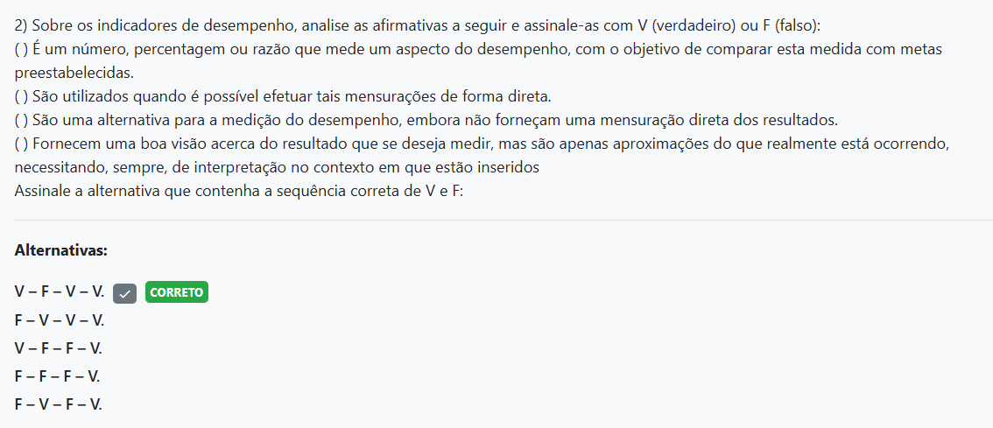The image size is (993, 428).
Task: Choose the alternative "F – V – F – V."
Action: 59,404
